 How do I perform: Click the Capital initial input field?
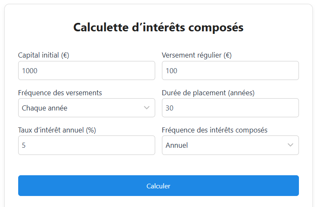[86, 71]
